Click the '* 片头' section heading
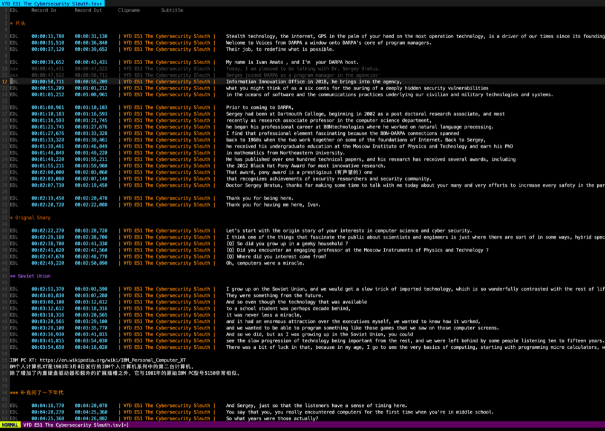Image resolution: width=605 pixels, height=431 pixels. tap(18, 24)
